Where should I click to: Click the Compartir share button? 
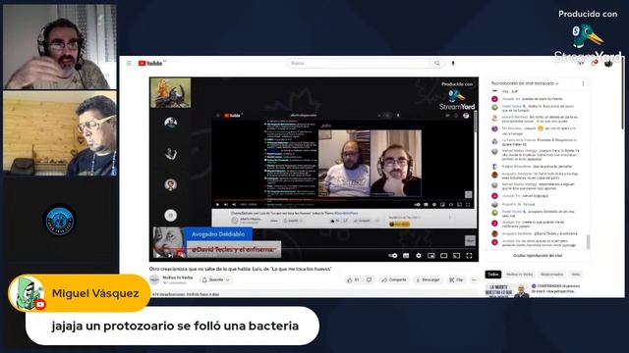tap(394, 279)
